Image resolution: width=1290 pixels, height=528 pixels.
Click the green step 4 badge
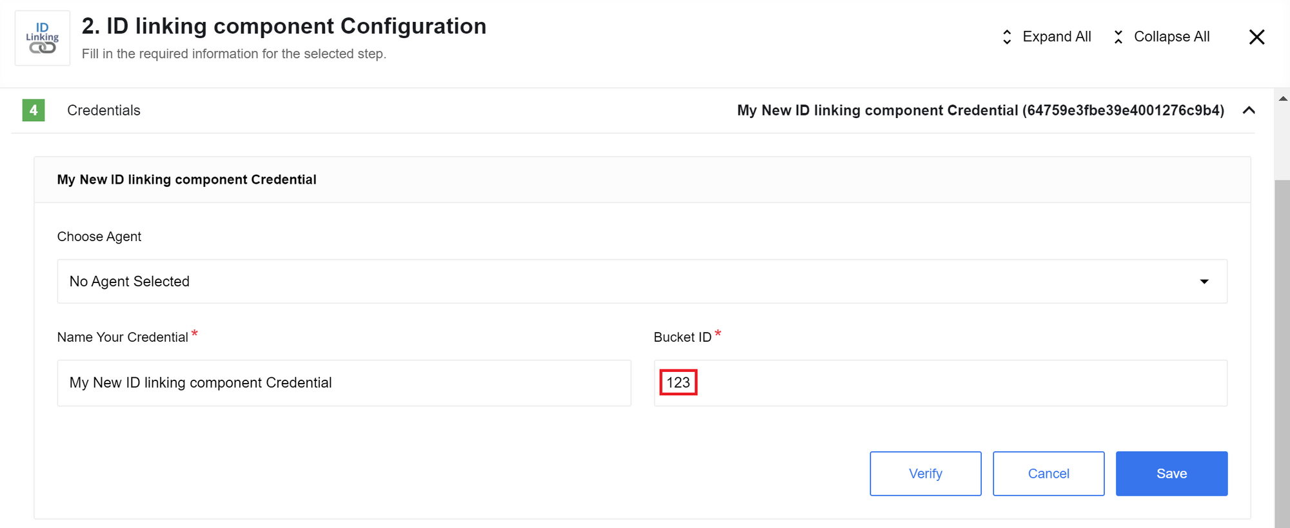click(34, 110)
